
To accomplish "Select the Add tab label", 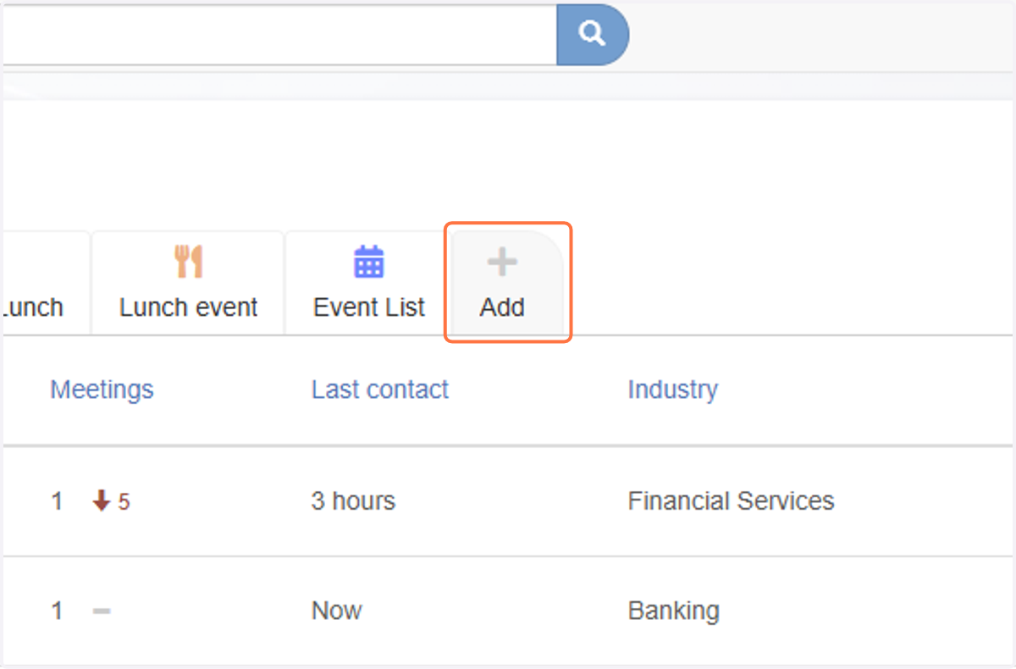I will point(502,307).
